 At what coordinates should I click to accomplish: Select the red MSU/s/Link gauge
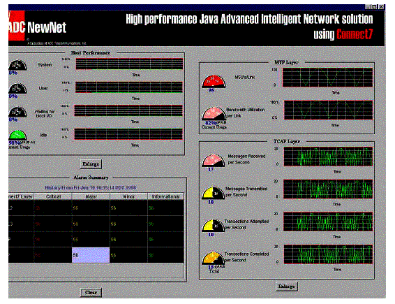(x=214, y=81)
